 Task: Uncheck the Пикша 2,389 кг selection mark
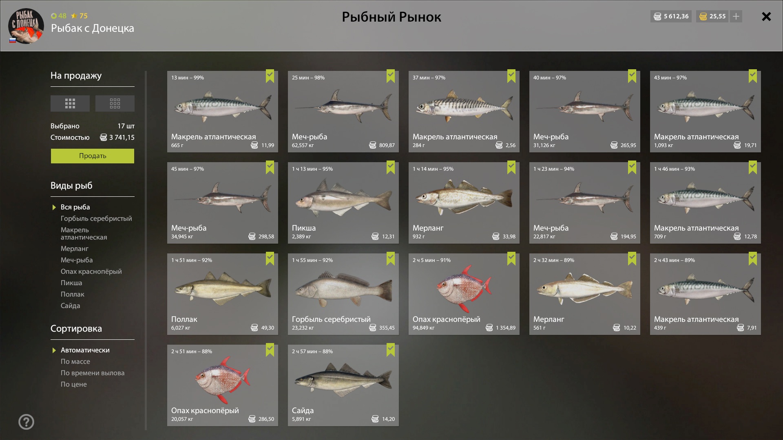(x=391, y=167)
